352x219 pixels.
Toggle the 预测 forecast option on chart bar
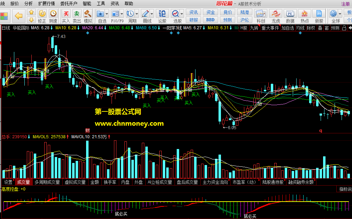335,28
